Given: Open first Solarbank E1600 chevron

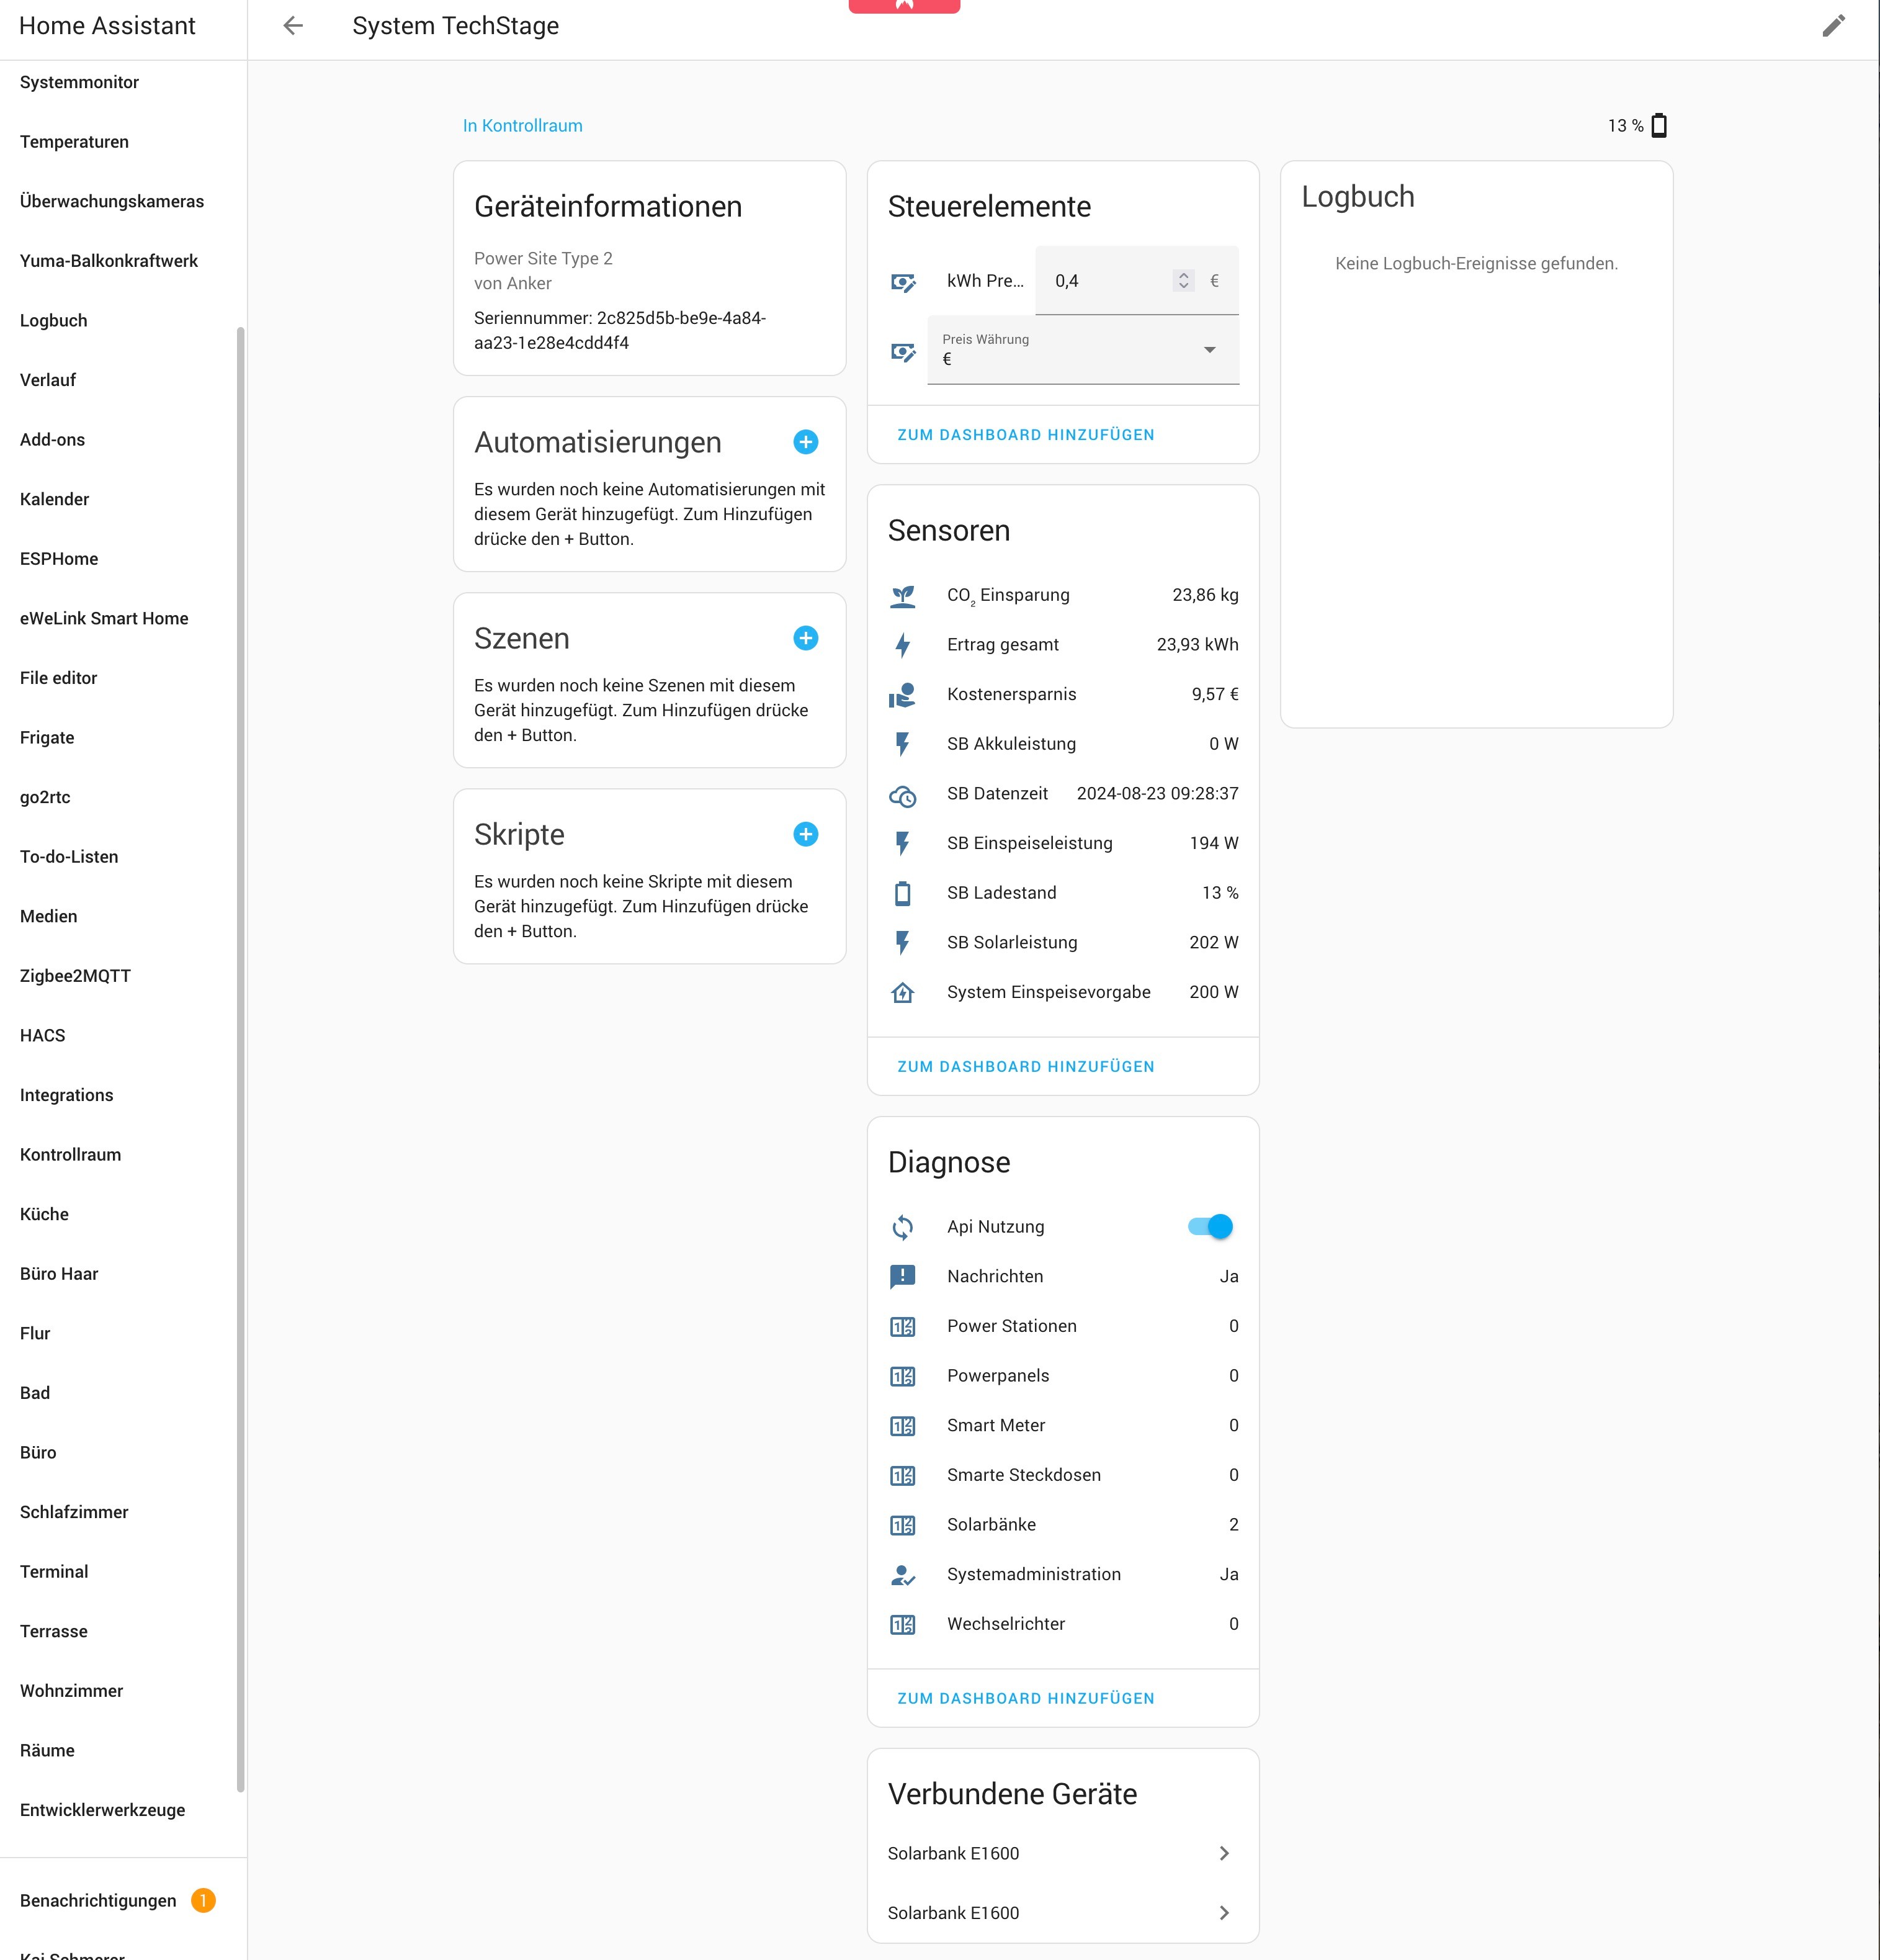Looking at the screenshot, I should [x=1224, y=1853].
